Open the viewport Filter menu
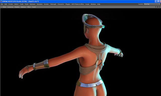The image size is (161, 96). pyautogui.click(x=29, y=7)
